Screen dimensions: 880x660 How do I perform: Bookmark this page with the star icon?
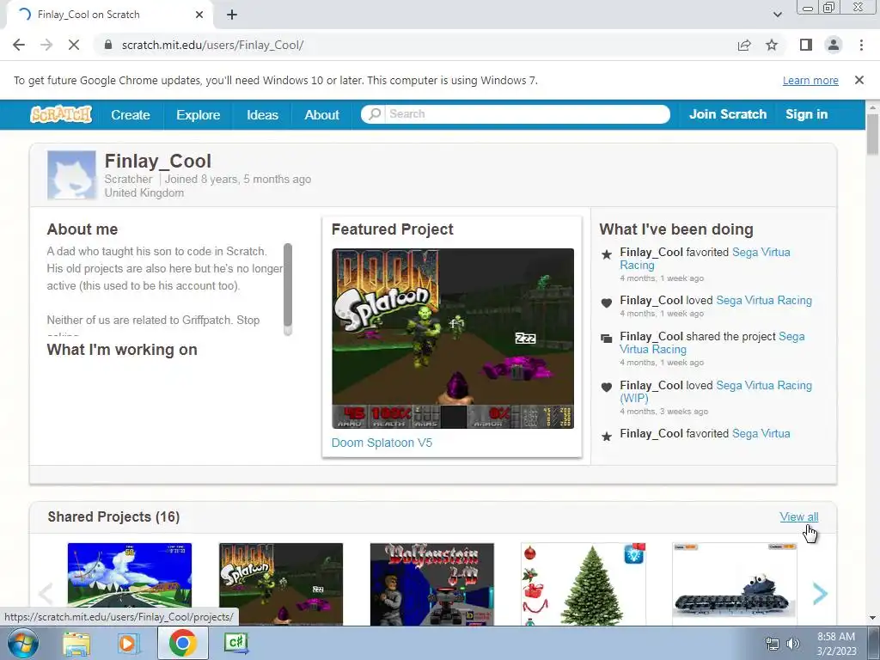pyautogui.click(x=772, y=45)
